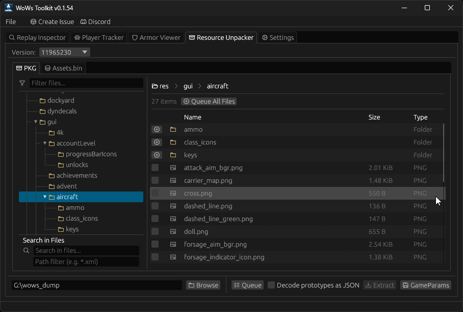Click the folder icon next to ammo entry

click(172, 129)
